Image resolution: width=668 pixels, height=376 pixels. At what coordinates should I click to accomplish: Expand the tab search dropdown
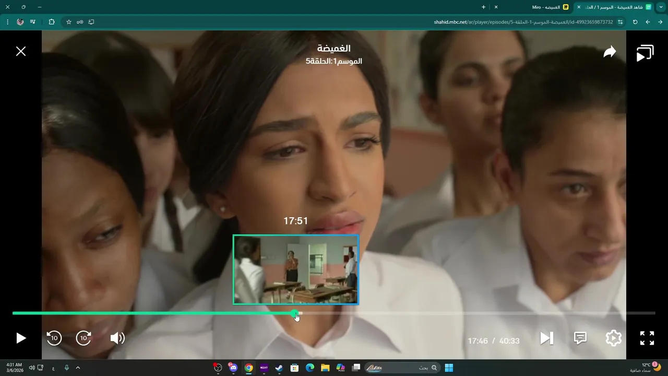(x=661, y=7)
